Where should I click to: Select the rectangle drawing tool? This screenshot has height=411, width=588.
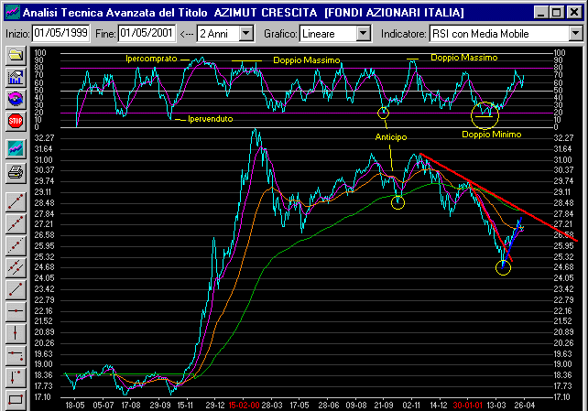click(x=15, y=398)
